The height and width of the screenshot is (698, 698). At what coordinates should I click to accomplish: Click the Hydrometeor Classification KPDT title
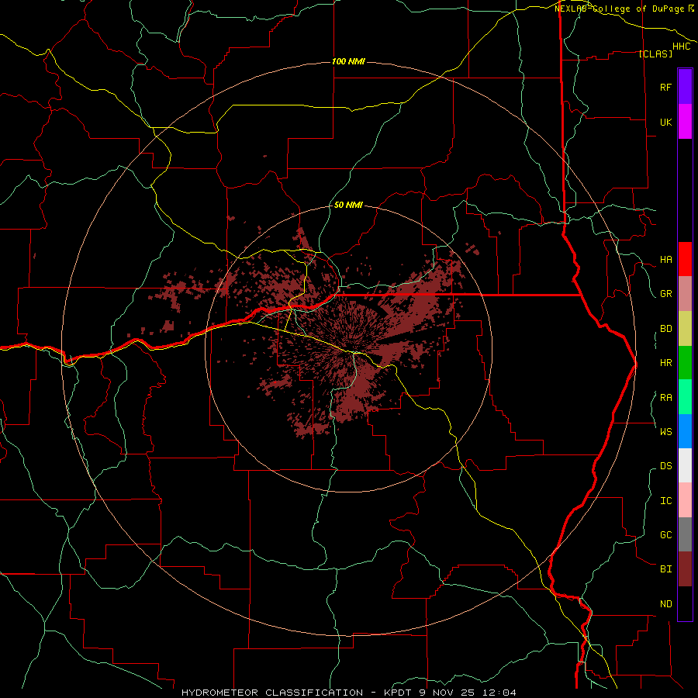point(349,693)
